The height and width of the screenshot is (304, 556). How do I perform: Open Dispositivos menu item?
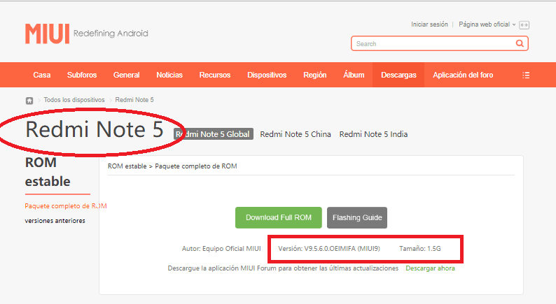pos(267,75)
